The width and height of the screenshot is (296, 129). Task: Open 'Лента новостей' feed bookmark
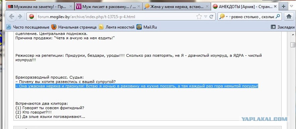117,27
